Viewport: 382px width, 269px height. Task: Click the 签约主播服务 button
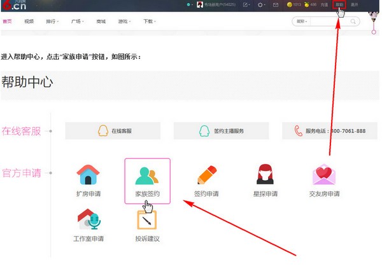(x=222, y=130)
